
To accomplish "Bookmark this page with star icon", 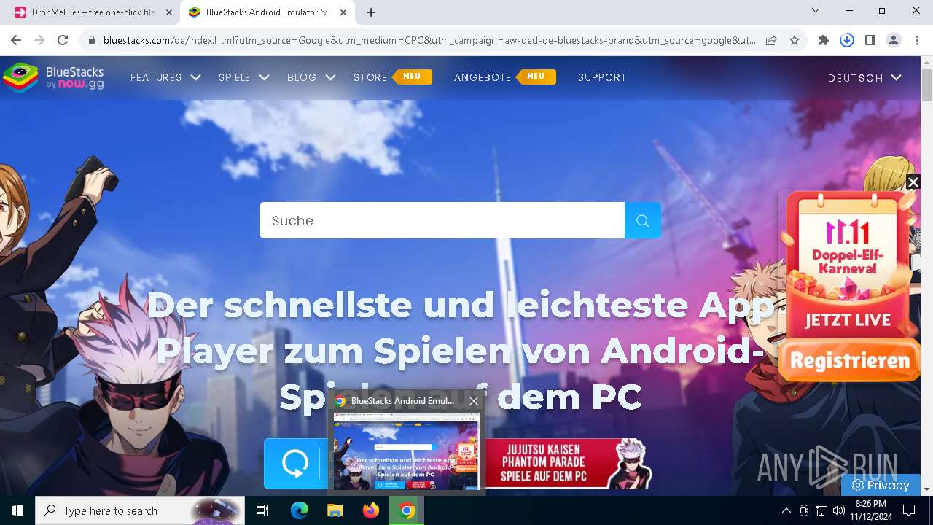I will [795, 40].
